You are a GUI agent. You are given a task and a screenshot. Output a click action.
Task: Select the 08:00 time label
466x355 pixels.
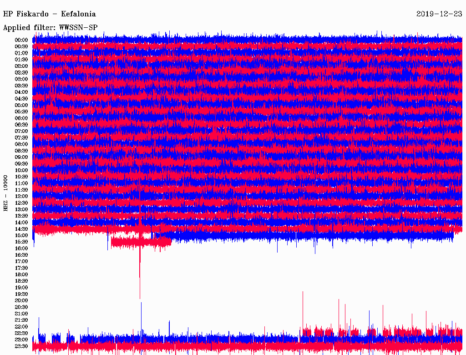pyautogui.click(x=21, y=144)
